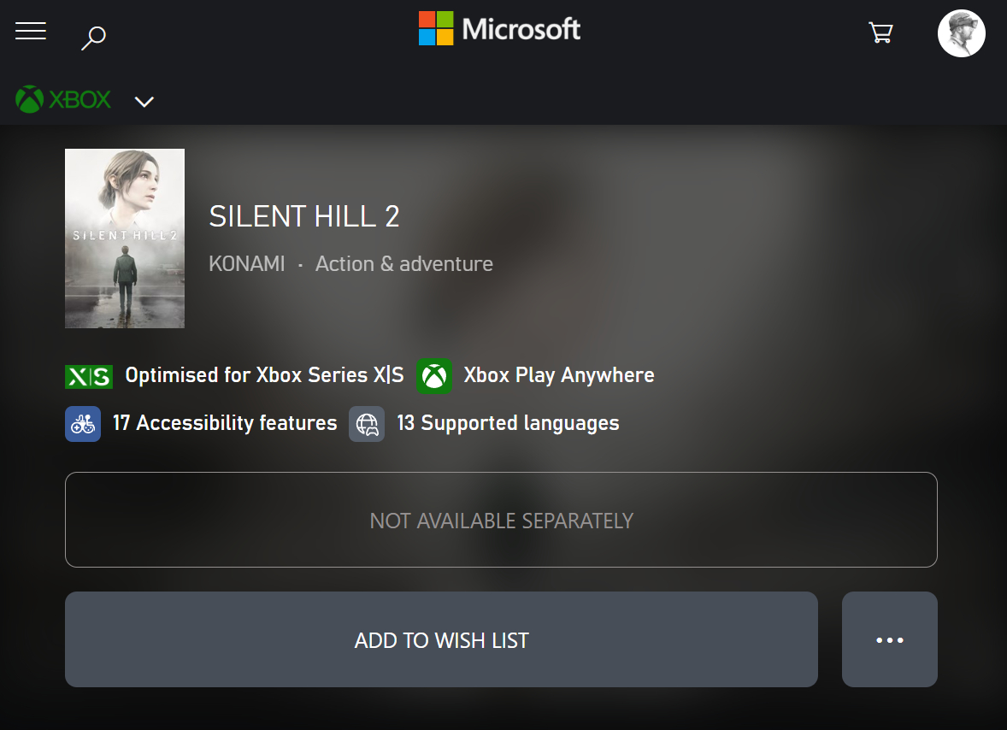View the 17 Accessibility features details

[x=225, y=423]
